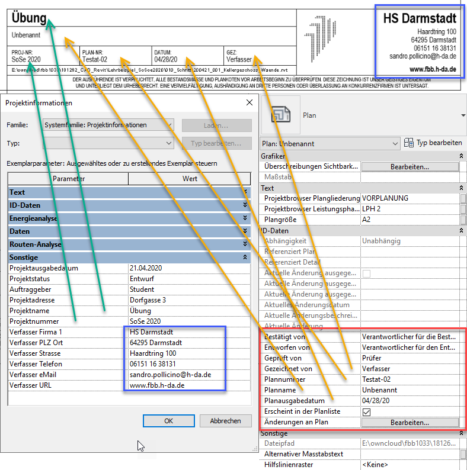
Task: Click Bearbeiten for Änderungen an Plan
Action: 410,423
